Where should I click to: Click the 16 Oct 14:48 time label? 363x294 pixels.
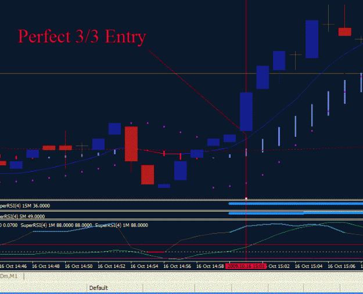46,266
